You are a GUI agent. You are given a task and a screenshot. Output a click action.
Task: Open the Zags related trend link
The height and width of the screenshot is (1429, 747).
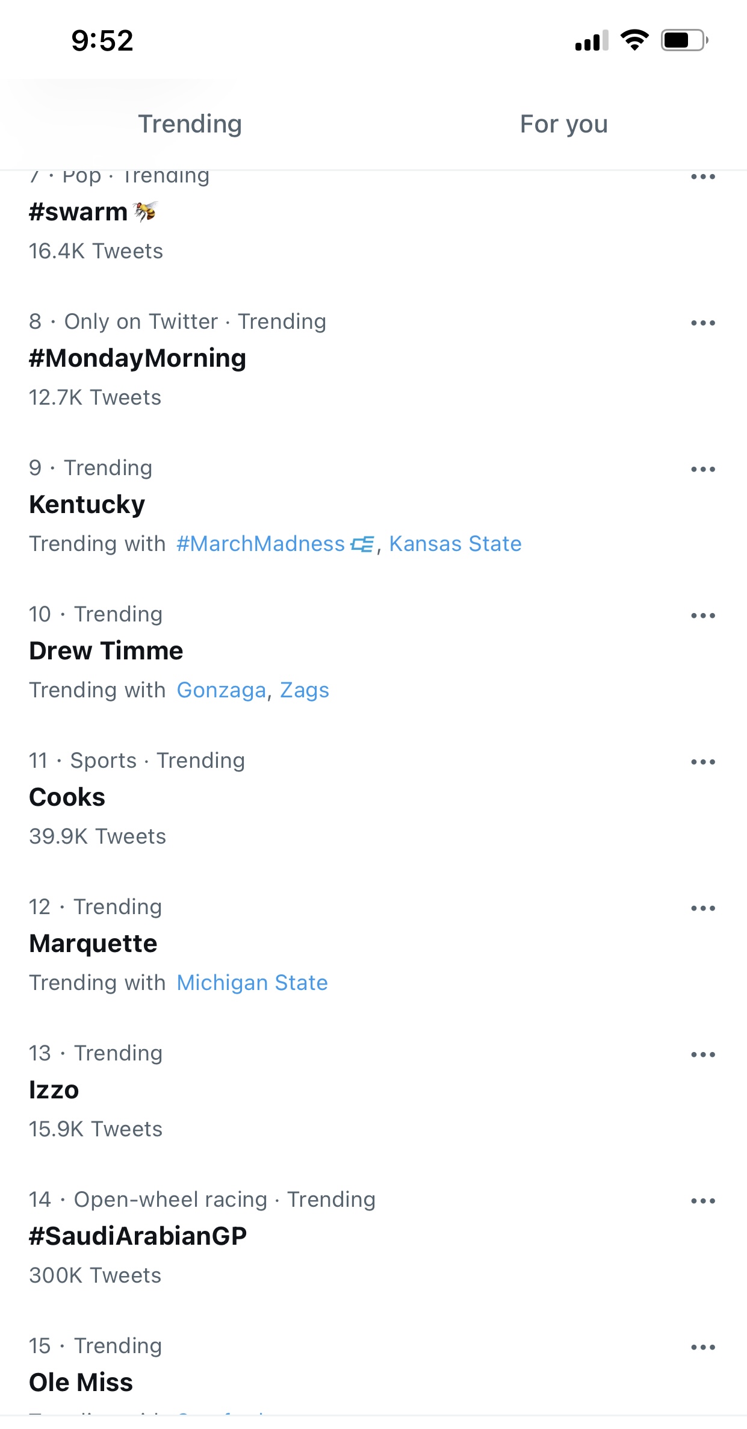click(304, 690)
